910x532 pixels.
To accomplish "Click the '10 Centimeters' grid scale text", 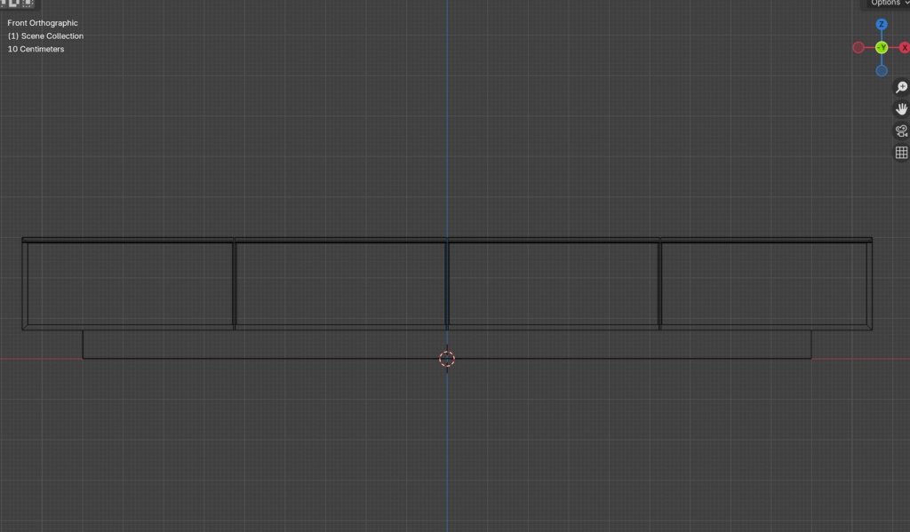I will click(x=36, y=50).
